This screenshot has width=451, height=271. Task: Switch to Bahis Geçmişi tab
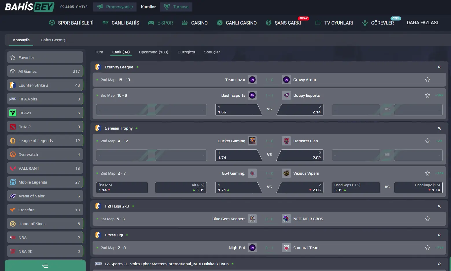pyautogui.click(x=54, y=40)
